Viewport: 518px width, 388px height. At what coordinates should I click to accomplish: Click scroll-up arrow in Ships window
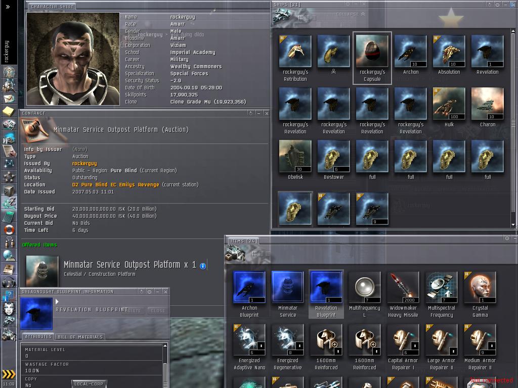coord(513,31)
